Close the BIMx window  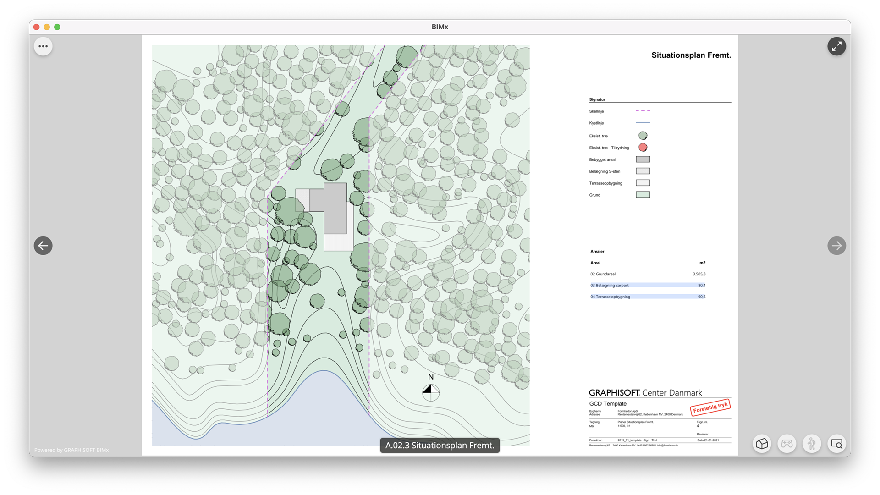point(37,27)
